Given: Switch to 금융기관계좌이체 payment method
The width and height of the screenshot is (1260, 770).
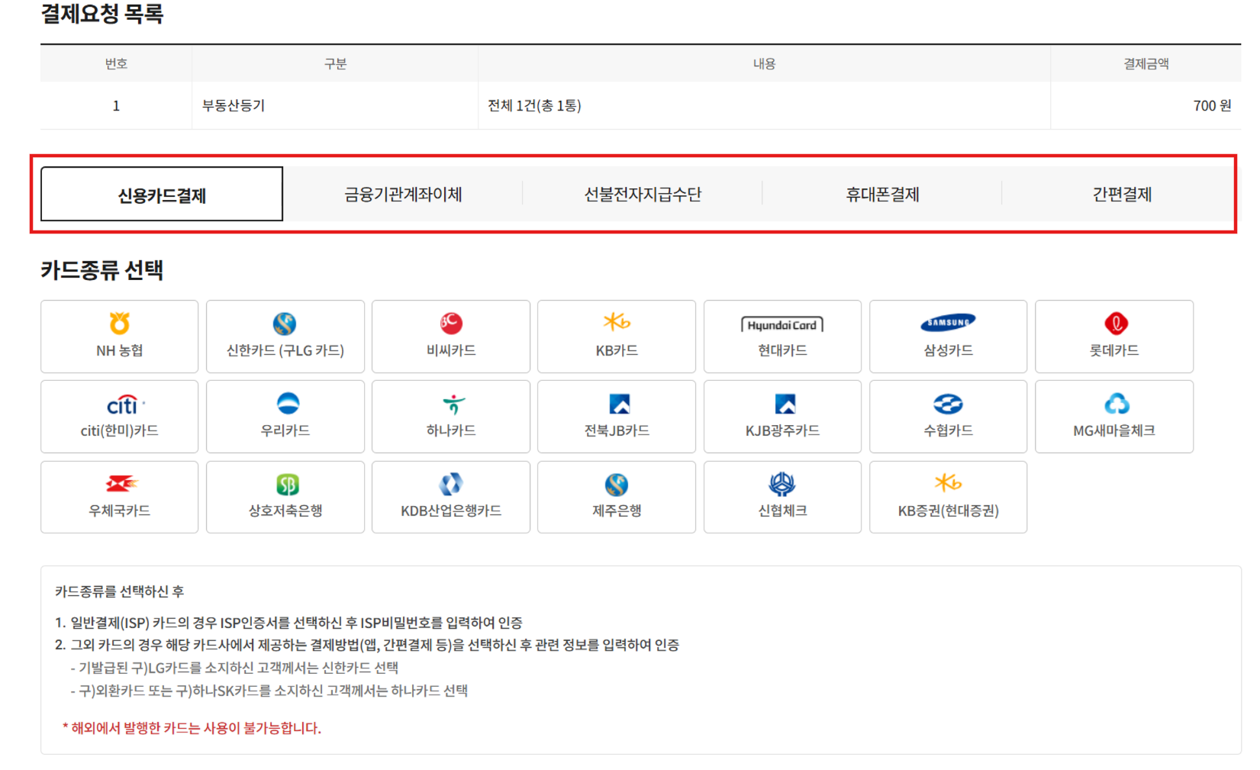Looking at the screenshot, I should click(403, 194).
